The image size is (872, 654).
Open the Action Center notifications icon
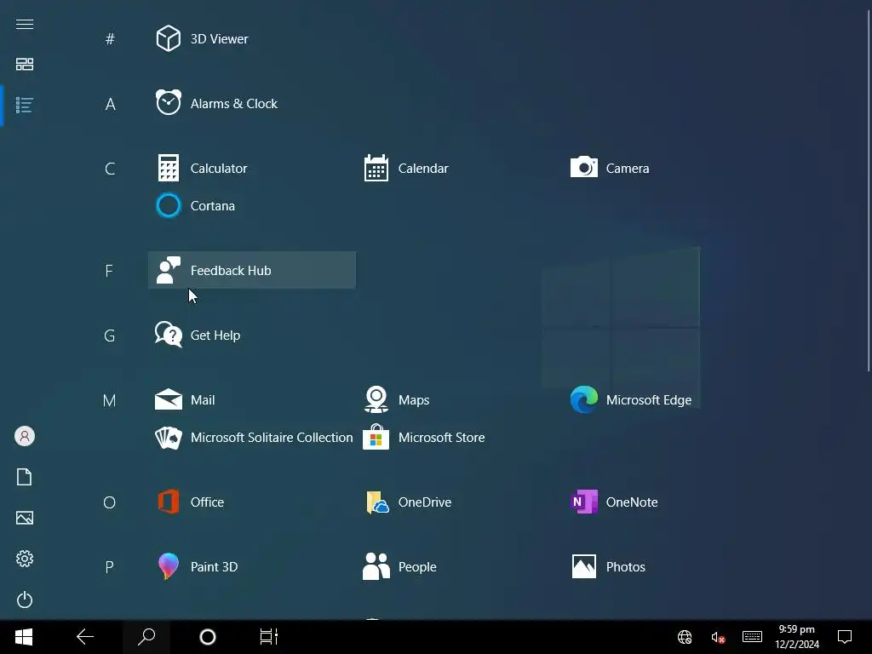tap(845, 637)
